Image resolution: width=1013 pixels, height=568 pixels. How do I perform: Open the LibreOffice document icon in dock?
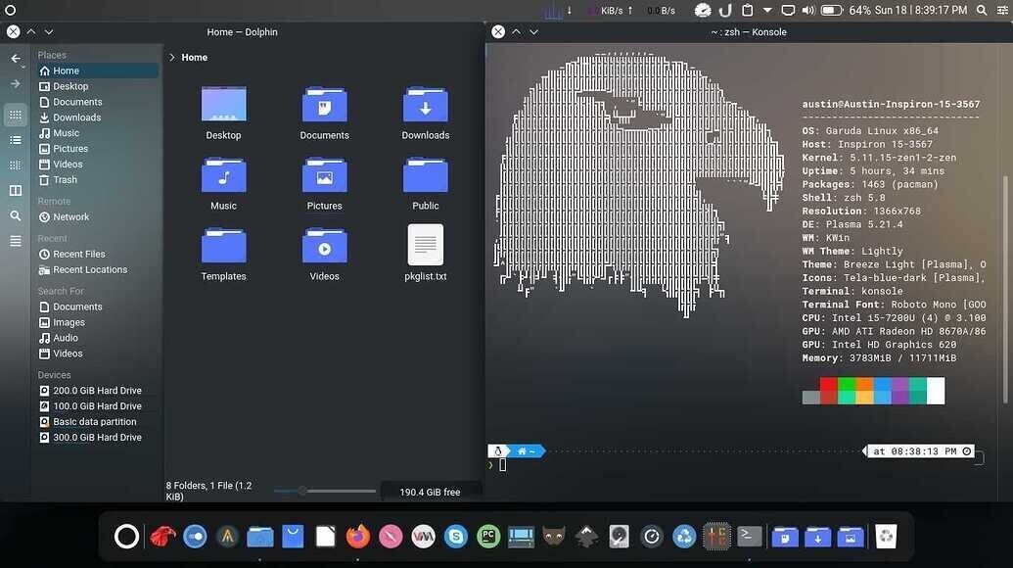pyautogui.click(x=325, y=537)
